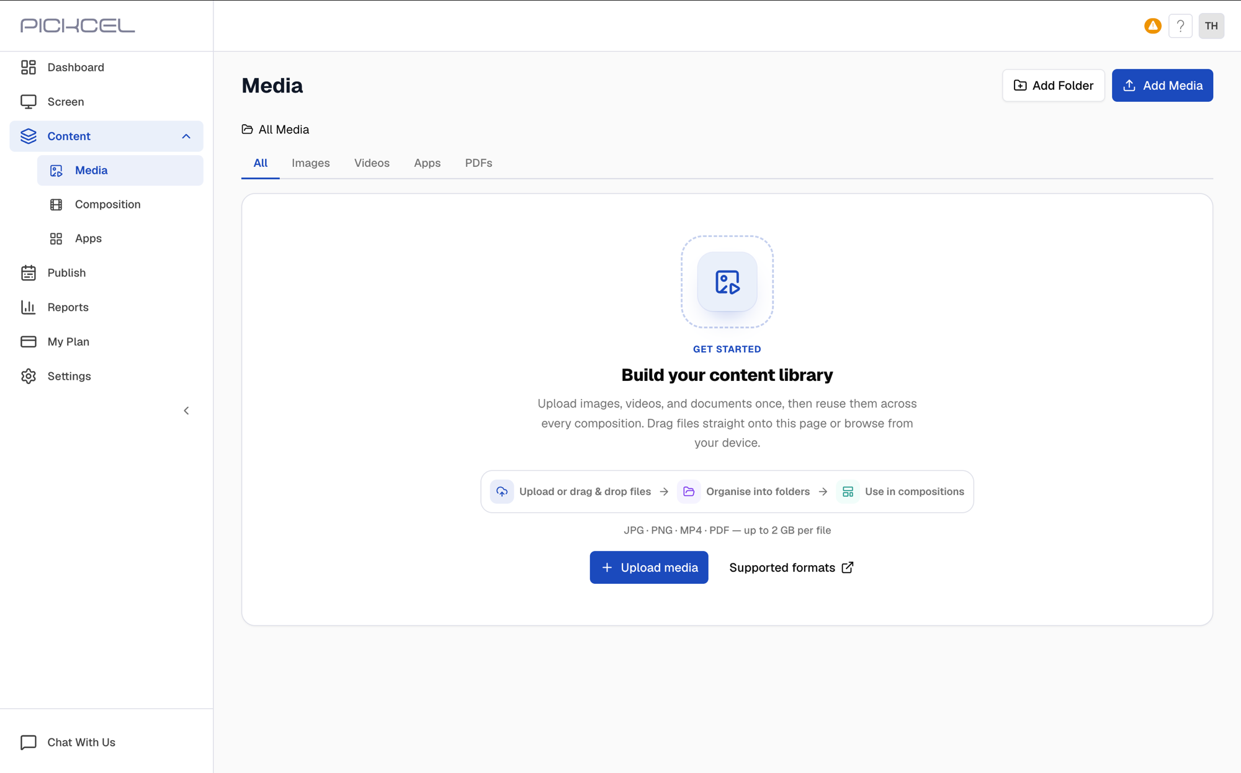1241x773 pixels.
Task: Click the Content layers icon
Action: tap(29, 136)
